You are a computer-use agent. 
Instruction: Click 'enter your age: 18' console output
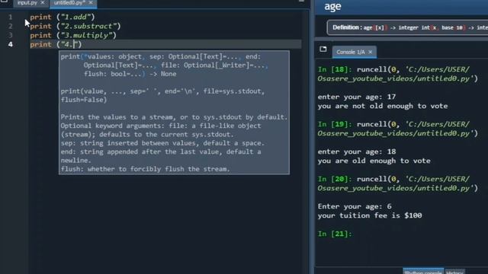[x=357, y=151]
